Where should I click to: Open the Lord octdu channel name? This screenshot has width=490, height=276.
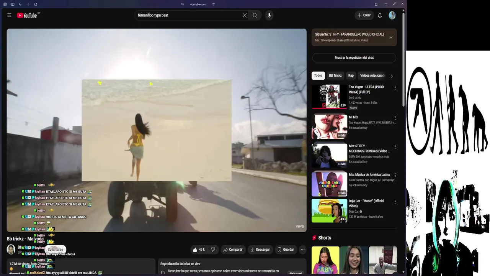tap(355, 98)
